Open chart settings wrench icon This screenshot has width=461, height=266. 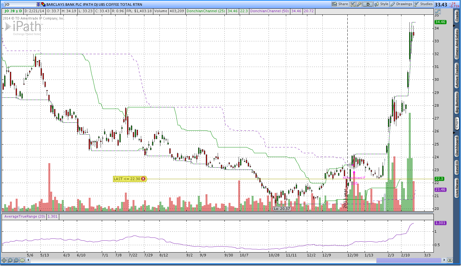(359, 4)
